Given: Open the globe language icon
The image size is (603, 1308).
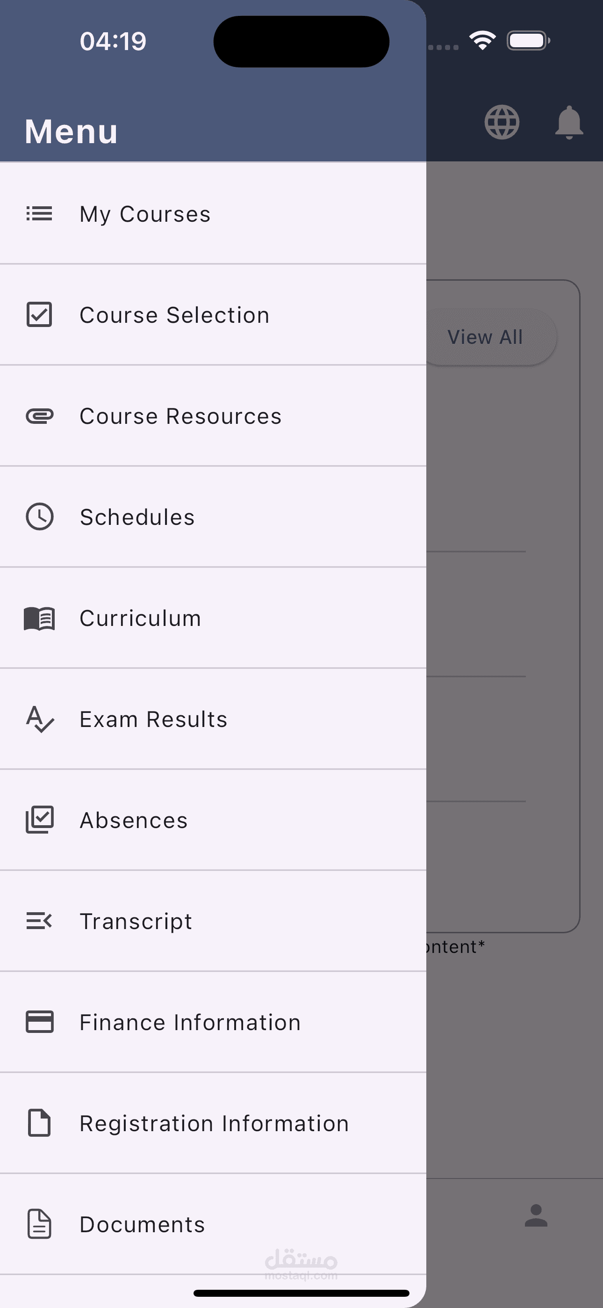Looking at the screenshot, I should tap(502, 122).
